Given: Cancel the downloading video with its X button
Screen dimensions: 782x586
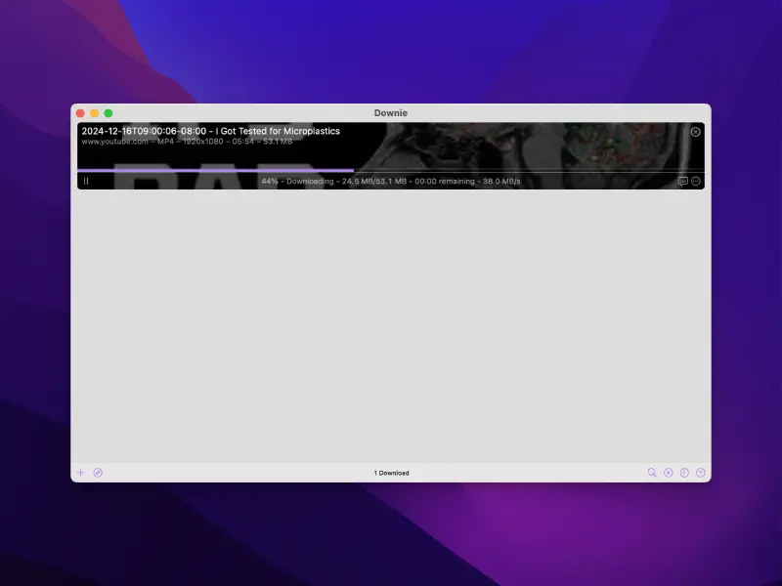Looking at the screenshot, I should (x=695, y=132).
